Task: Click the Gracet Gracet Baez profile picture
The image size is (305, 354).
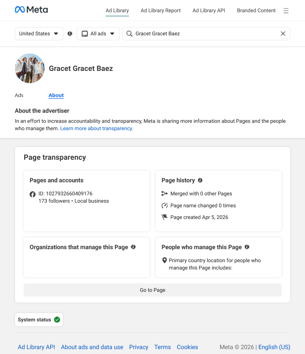Action: pos(30,68)
